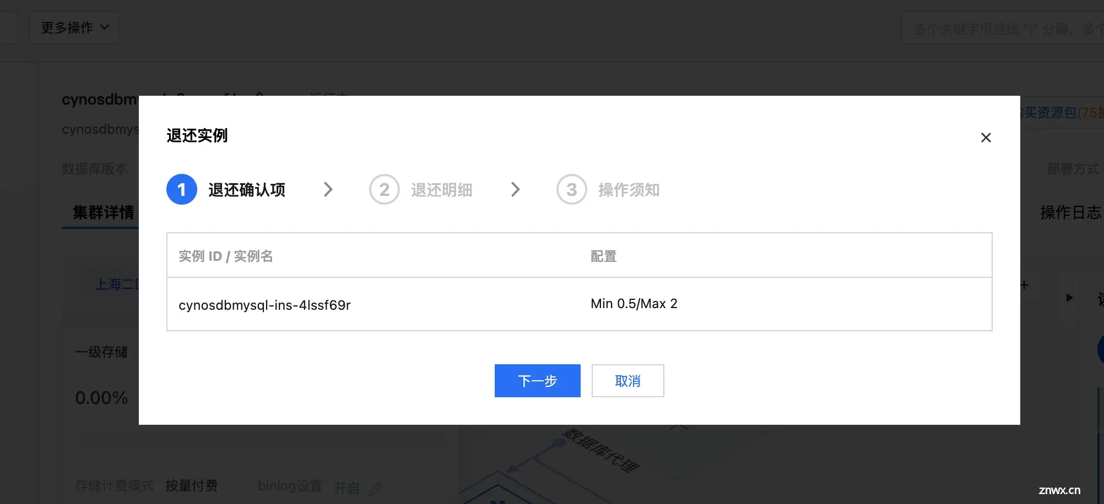1104x504 pixels.
Task: Click chevron arrow after 退还明细
Action: tap(516, 190)
